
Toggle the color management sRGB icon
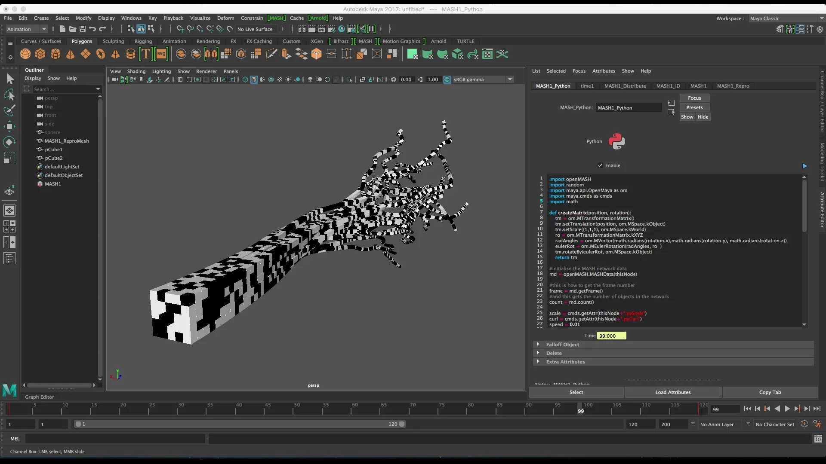[447, 79]
